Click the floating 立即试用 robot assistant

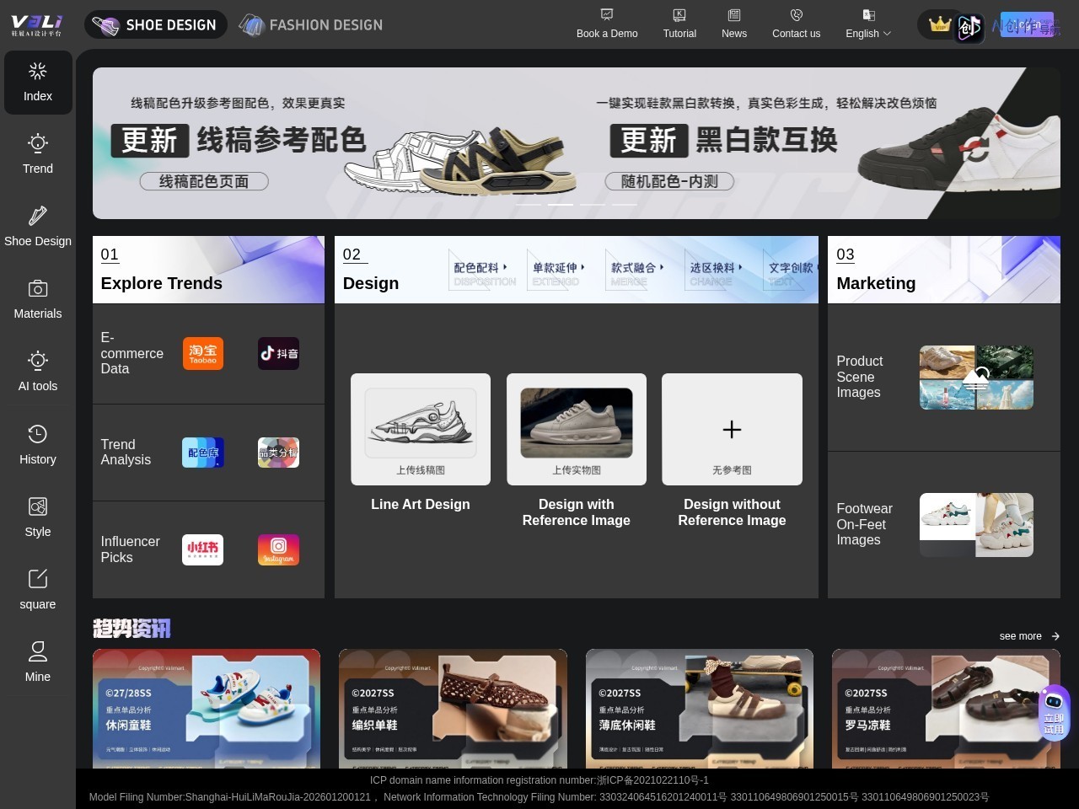tap(1055, 712)
